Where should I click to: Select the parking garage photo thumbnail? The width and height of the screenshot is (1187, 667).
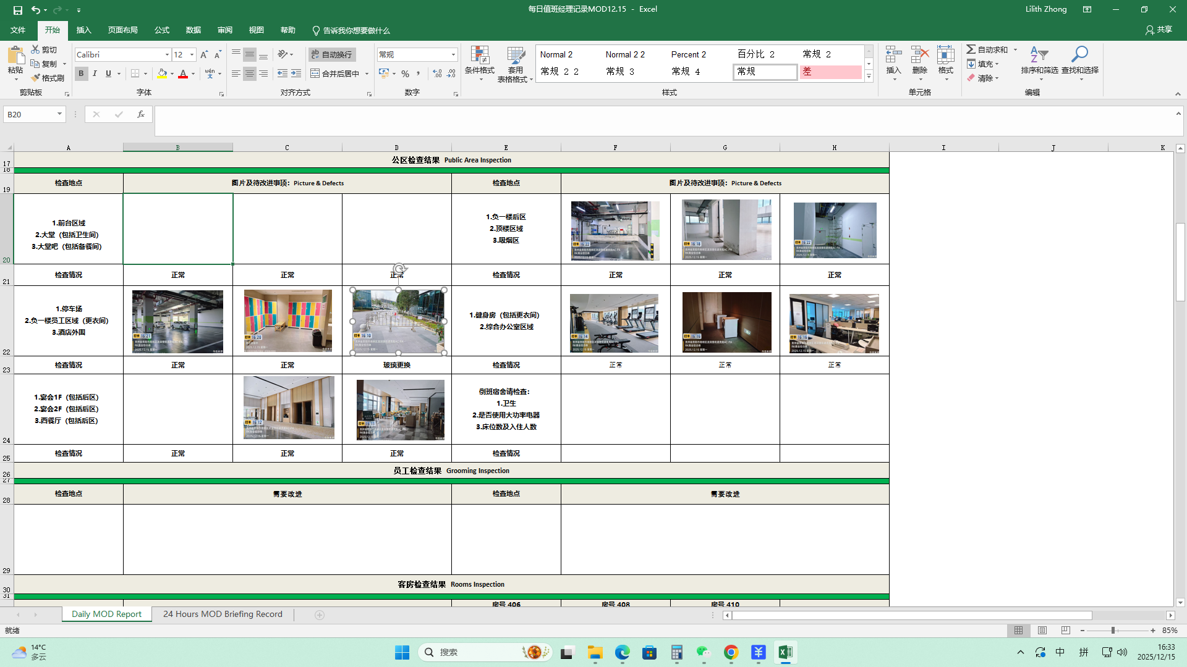point(177,322)
